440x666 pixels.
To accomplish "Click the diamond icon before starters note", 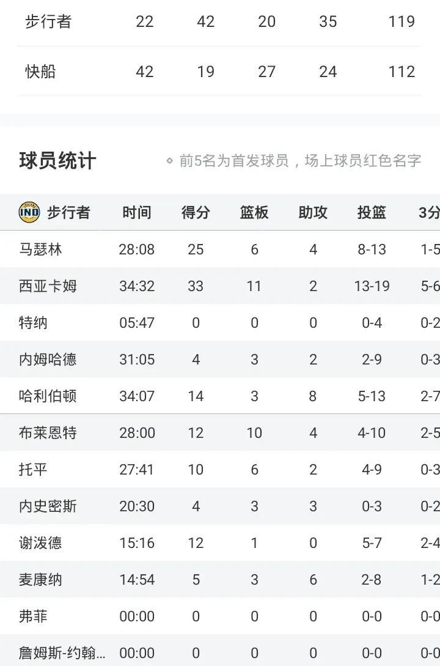I will tap(170, 161).
